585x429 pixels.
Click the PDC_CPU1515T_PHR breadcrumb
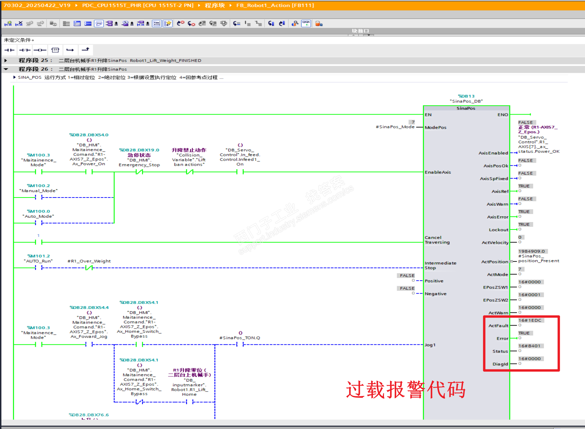tap(138, 5)
